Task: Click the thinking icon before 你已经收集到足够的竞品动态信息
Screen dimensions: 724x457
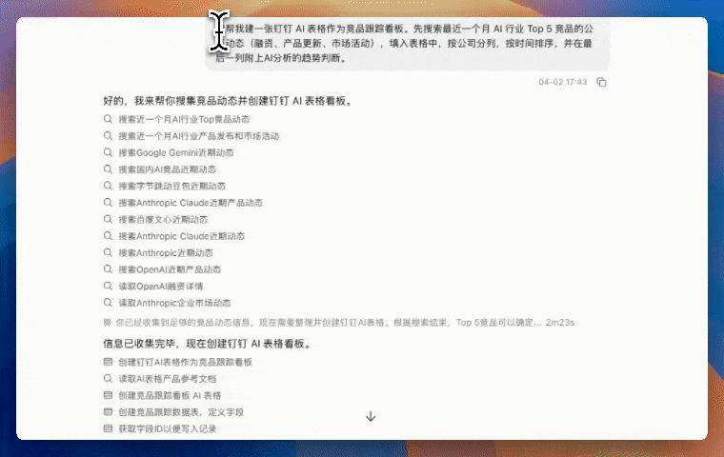Action: (107, 322)
